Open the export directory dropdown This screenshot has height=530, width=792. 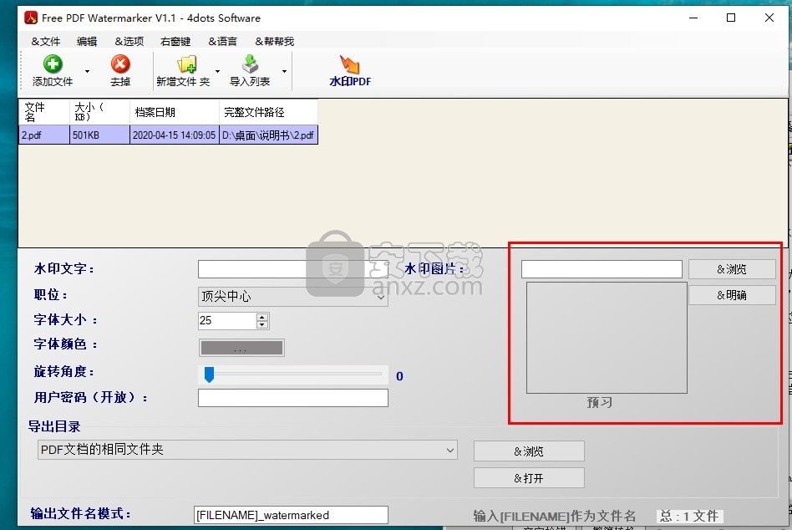247,450
